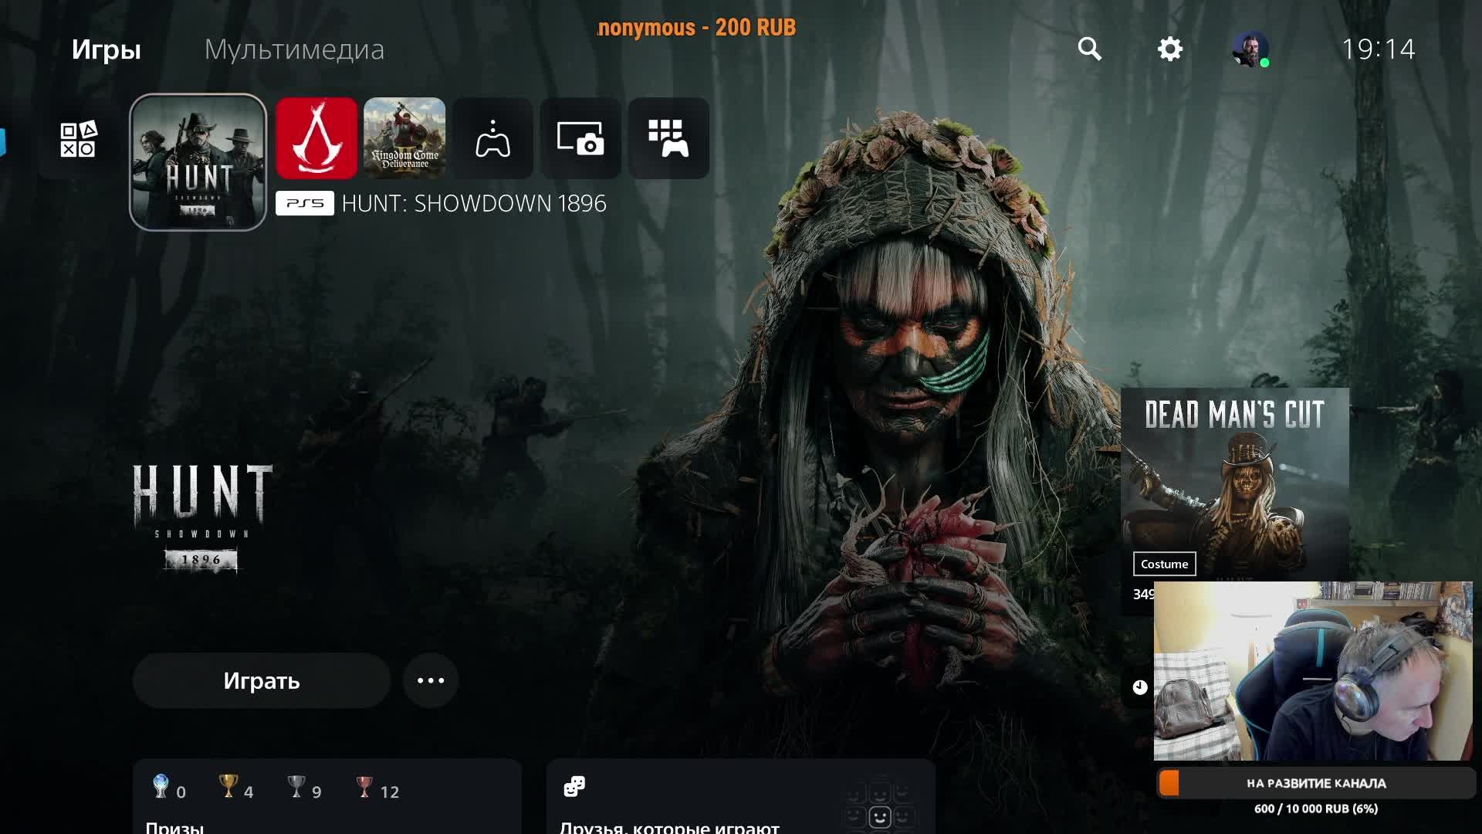Click the friends dice icon
This screenshot has height=834, width=1482.
coord(574,786)
